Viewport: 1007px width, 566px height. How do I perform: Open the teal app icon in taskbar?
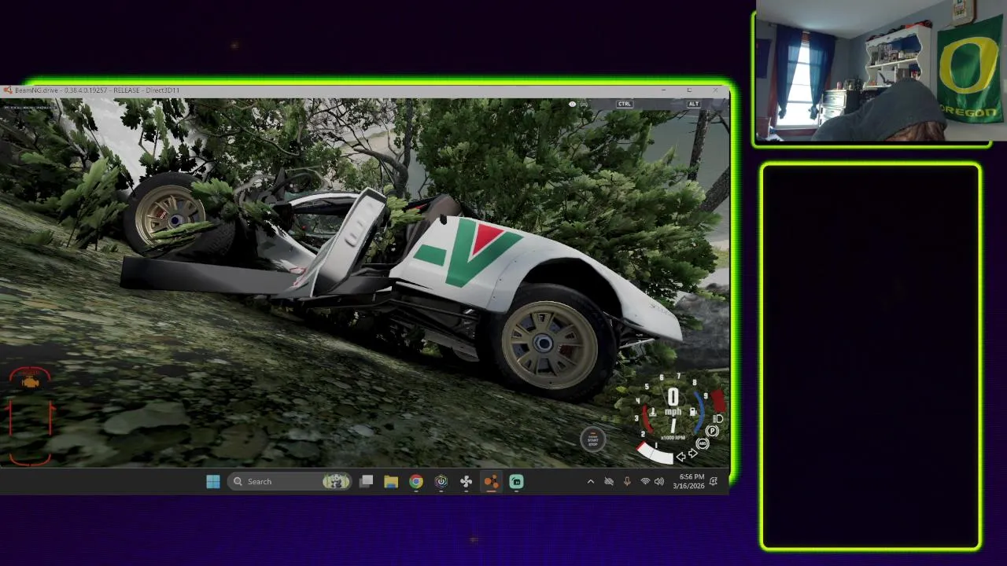point(517,481)
